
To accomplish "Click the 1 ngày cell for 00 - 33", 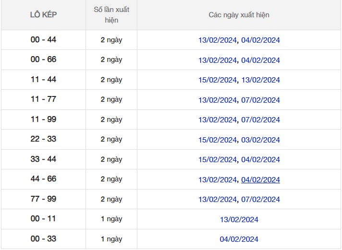I will click(x=111, y=239).
